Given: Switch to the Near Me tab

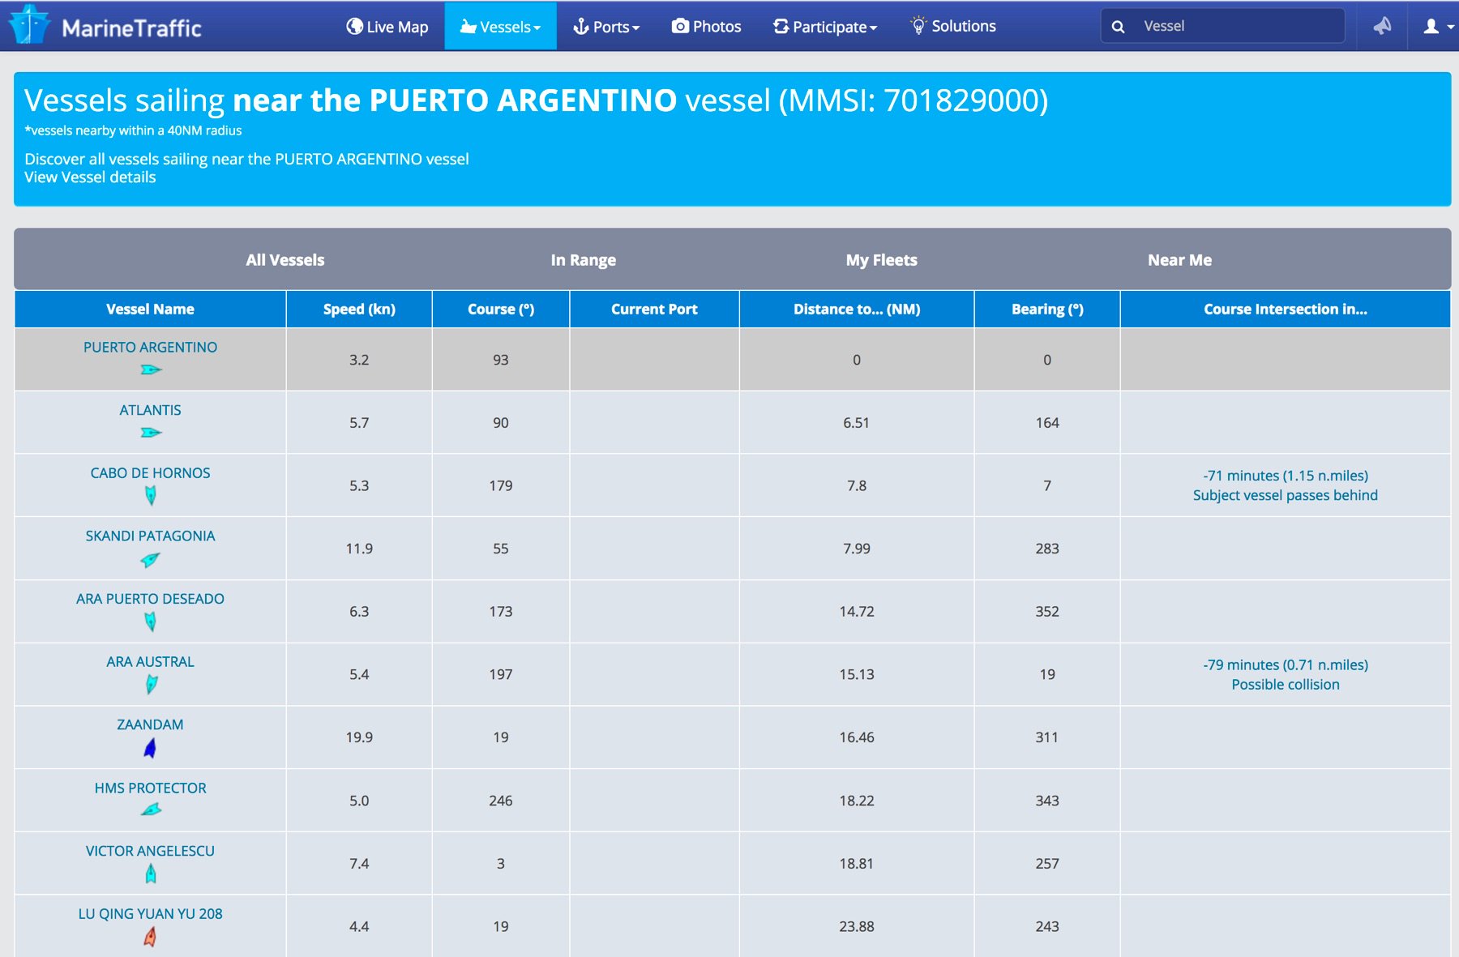Looking at the screenshot, I should (x=1180, y=260).
